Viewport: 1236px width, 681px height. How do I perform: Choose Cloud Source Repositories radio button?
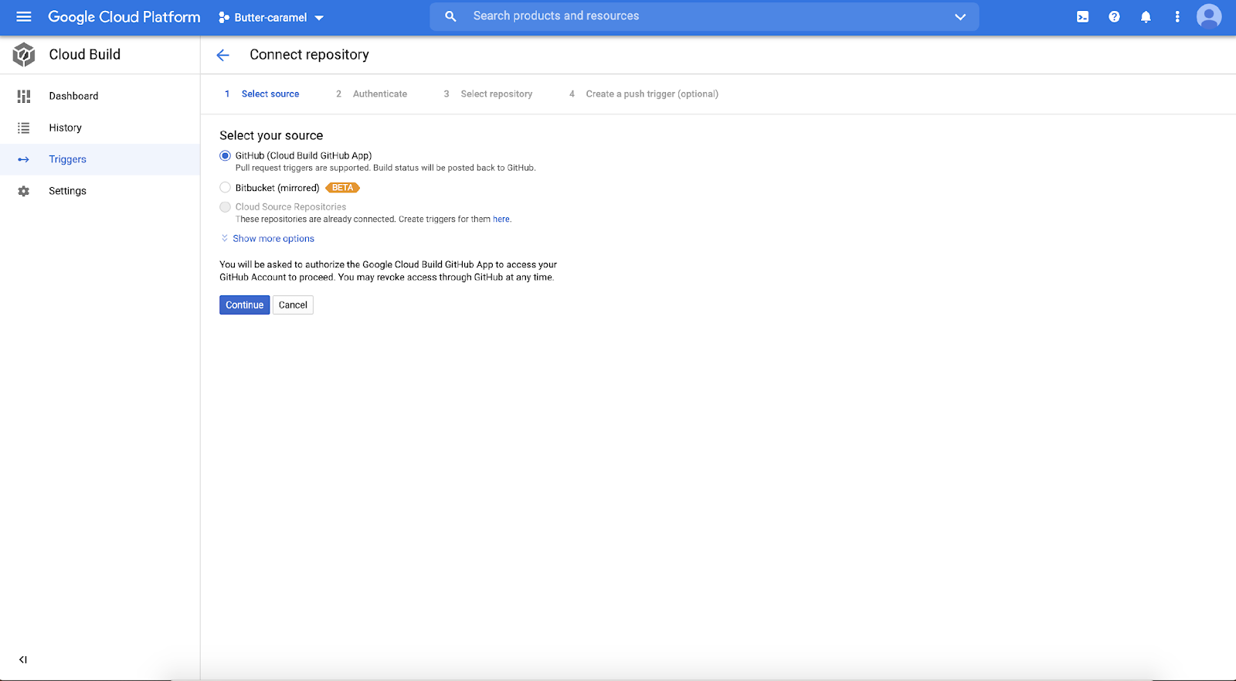point(226,207)
